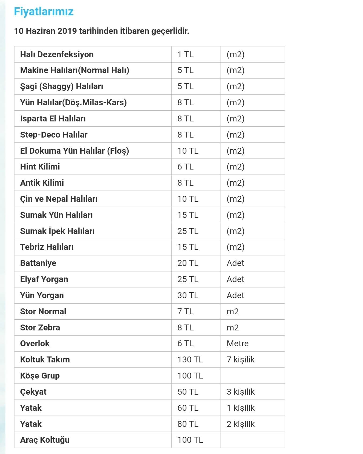Select El Dokuma Yün Halılar (Floş)

point(74,151)
